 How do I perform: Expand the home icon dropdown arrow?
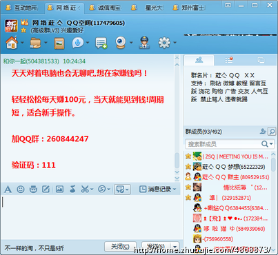click(x=22, y=43)
